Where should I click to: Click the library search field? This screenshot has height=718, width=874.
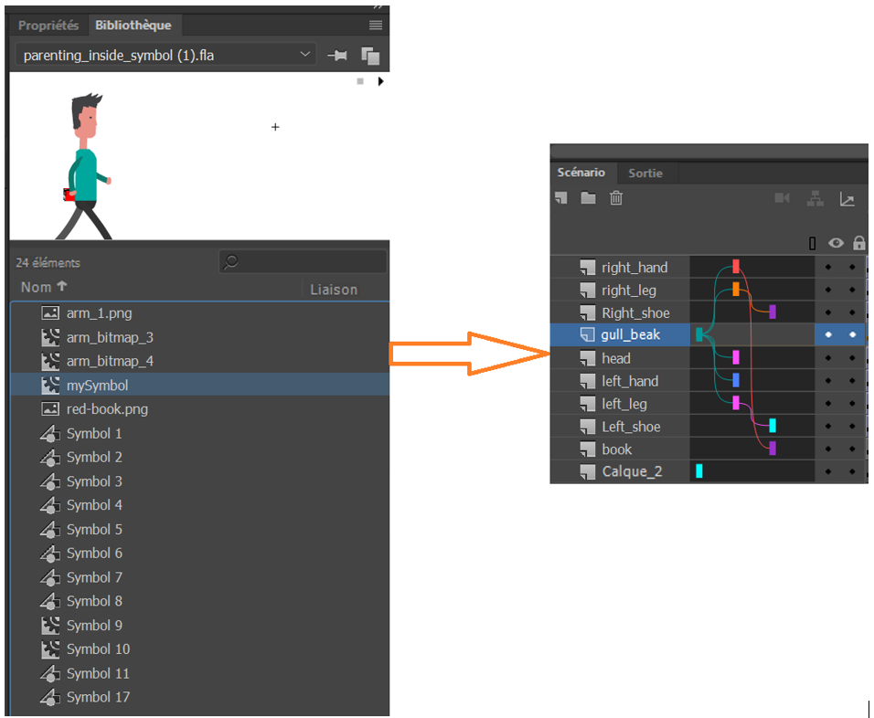(x=303, y=262)
